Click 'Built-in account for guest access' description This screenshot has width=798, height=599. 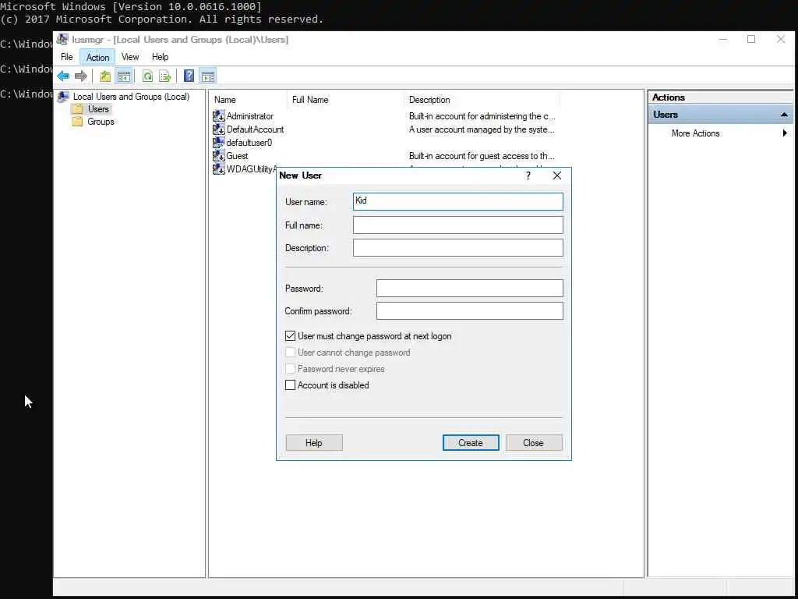(x=482, y=156)
